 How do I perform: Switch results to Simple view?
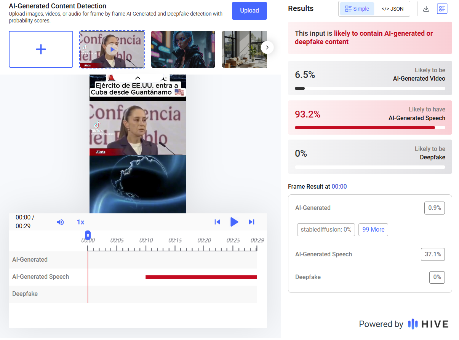pyautogui.click(x=357, y=9)
